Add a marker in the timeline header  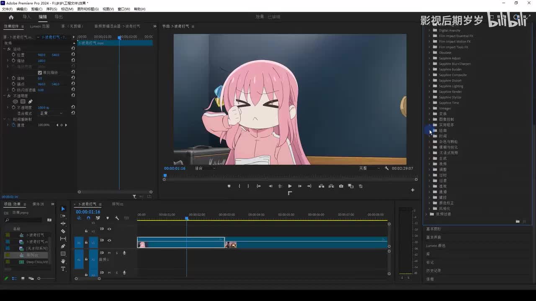point(107,218)
